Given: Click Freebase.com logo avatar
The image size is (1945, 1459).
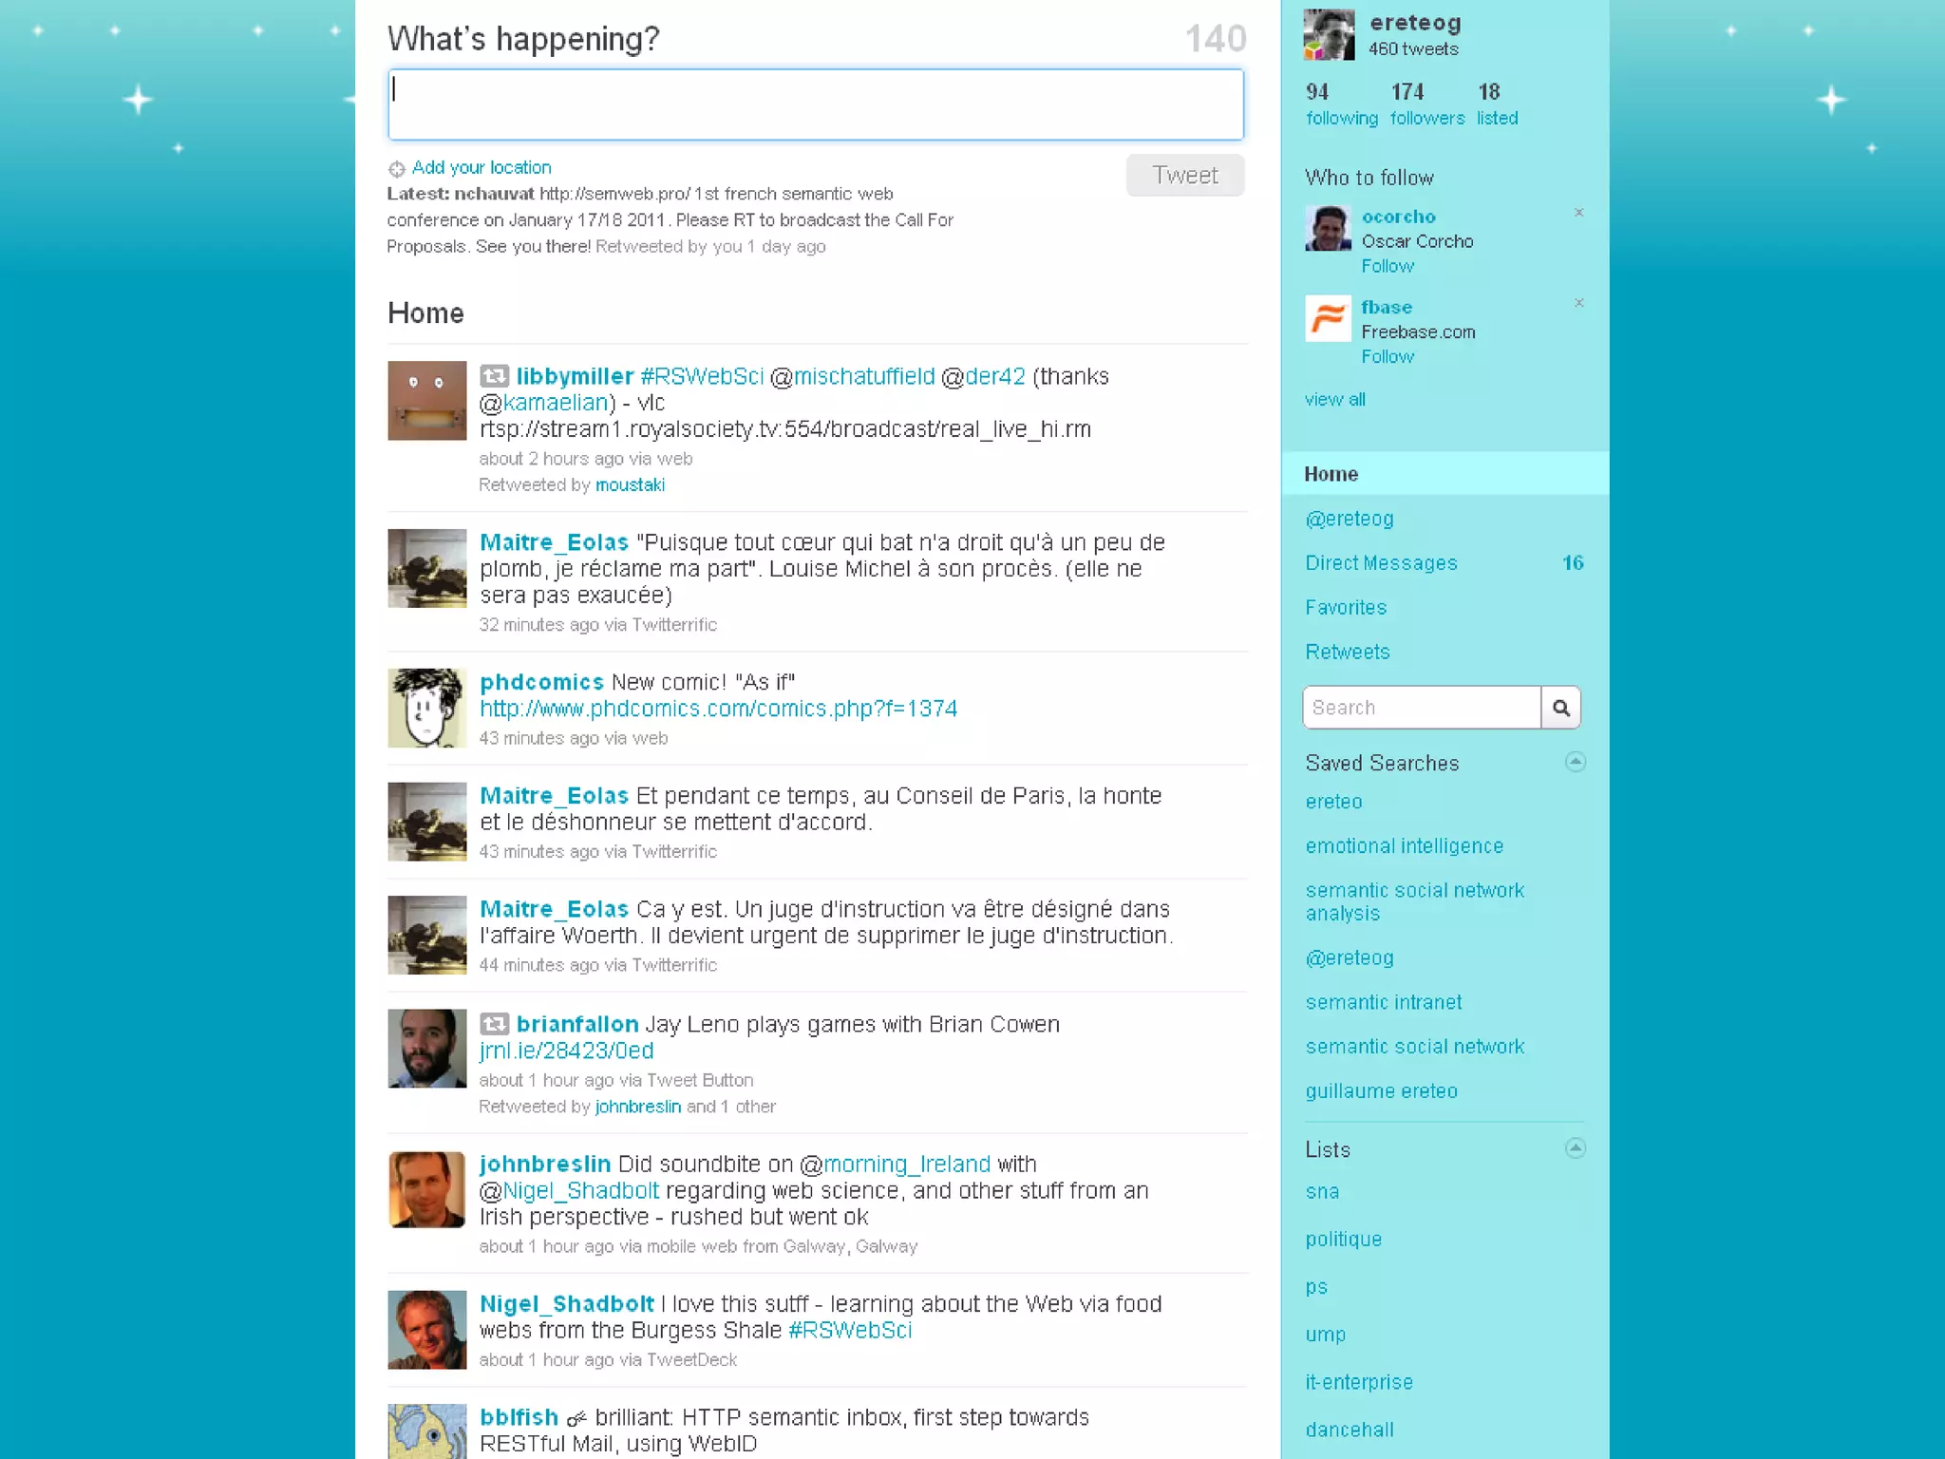Looking at the screenshot, I should pyautogui.click(x=1328, y=318).
